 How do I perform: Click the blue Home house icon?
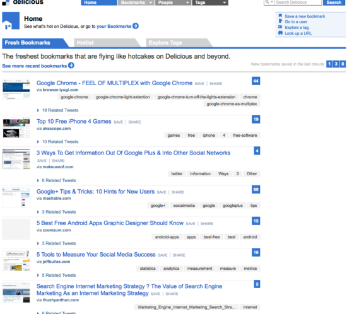pos(11,21)
